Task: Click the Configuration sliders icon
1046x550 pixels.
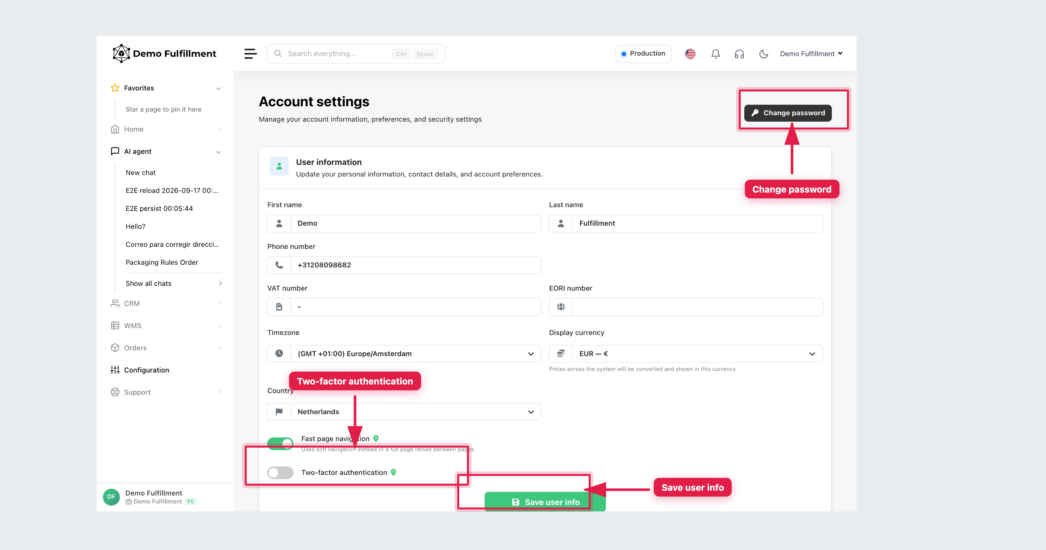Action: click(115, 370)
